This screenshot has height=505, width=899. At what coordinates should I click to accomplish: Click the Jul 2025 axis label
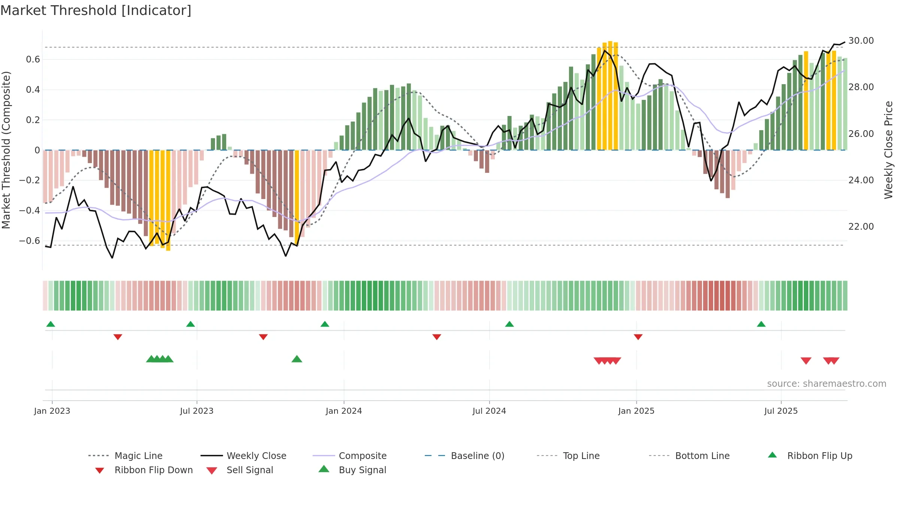pyautogui.click(x=781, y=411)
